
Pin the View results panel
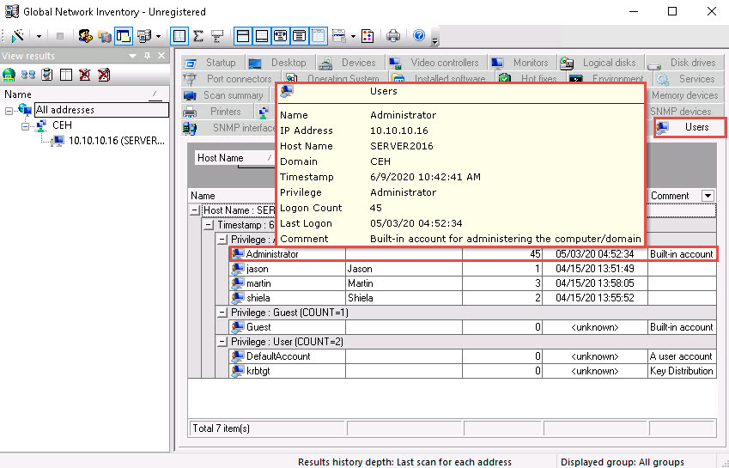pos(147,56)
